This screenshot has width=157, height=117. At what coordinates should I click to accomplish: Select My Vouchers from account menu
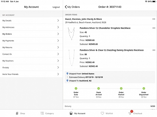tap(8, 61)
